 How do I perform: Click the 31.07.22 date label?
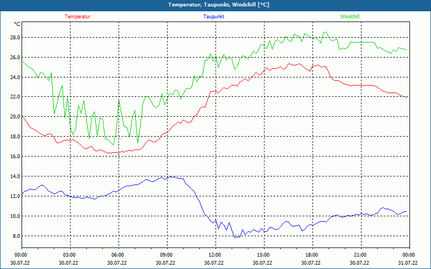pos(408,263)
